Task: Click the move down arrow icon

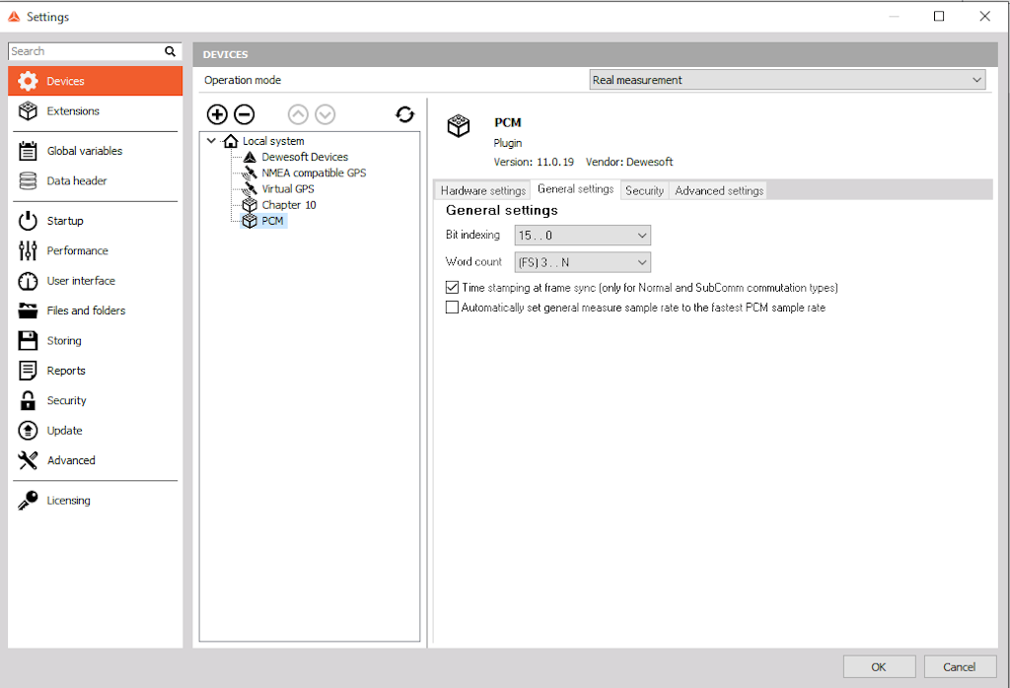Action: [325, 114]
